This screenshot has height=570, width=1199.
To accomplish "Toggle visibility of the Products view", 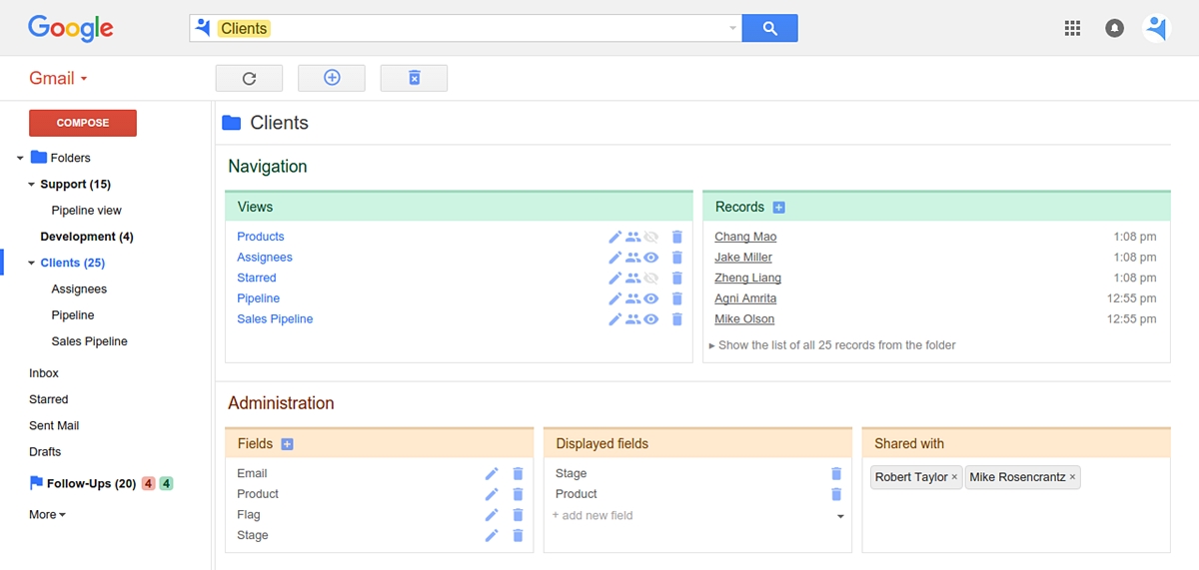I will point(651,237).
